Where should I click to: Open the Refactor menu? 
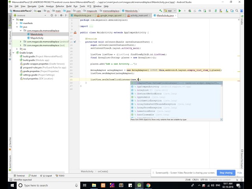[x=60, y=6]
